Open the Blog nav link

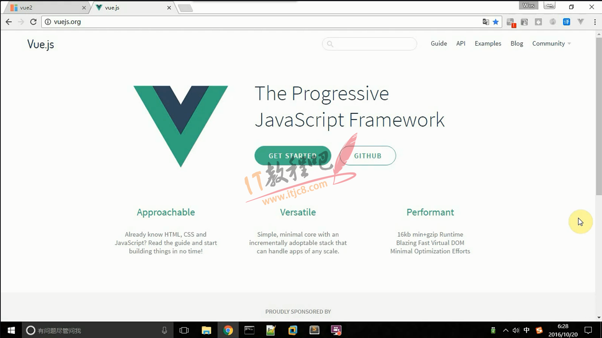(x=517, y=44)
